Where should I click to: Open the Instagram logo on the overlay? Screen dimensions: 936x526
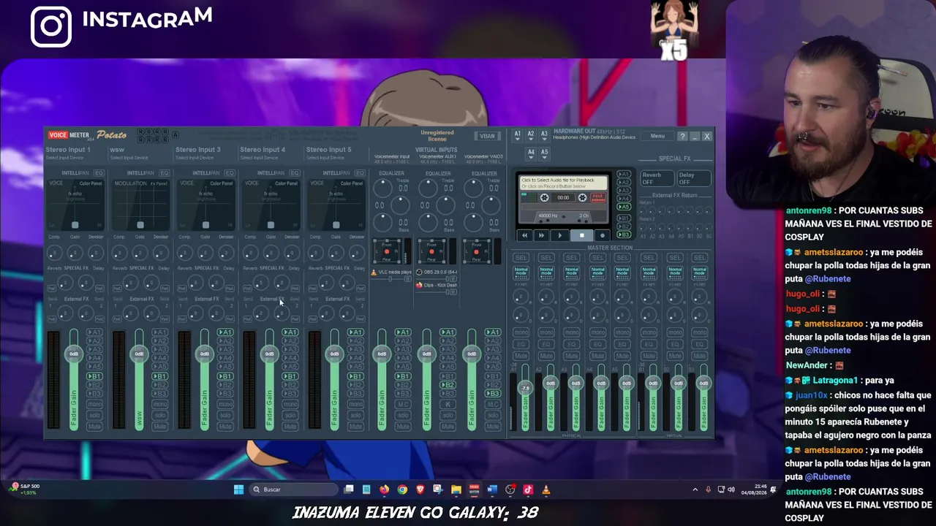point(51,27)
